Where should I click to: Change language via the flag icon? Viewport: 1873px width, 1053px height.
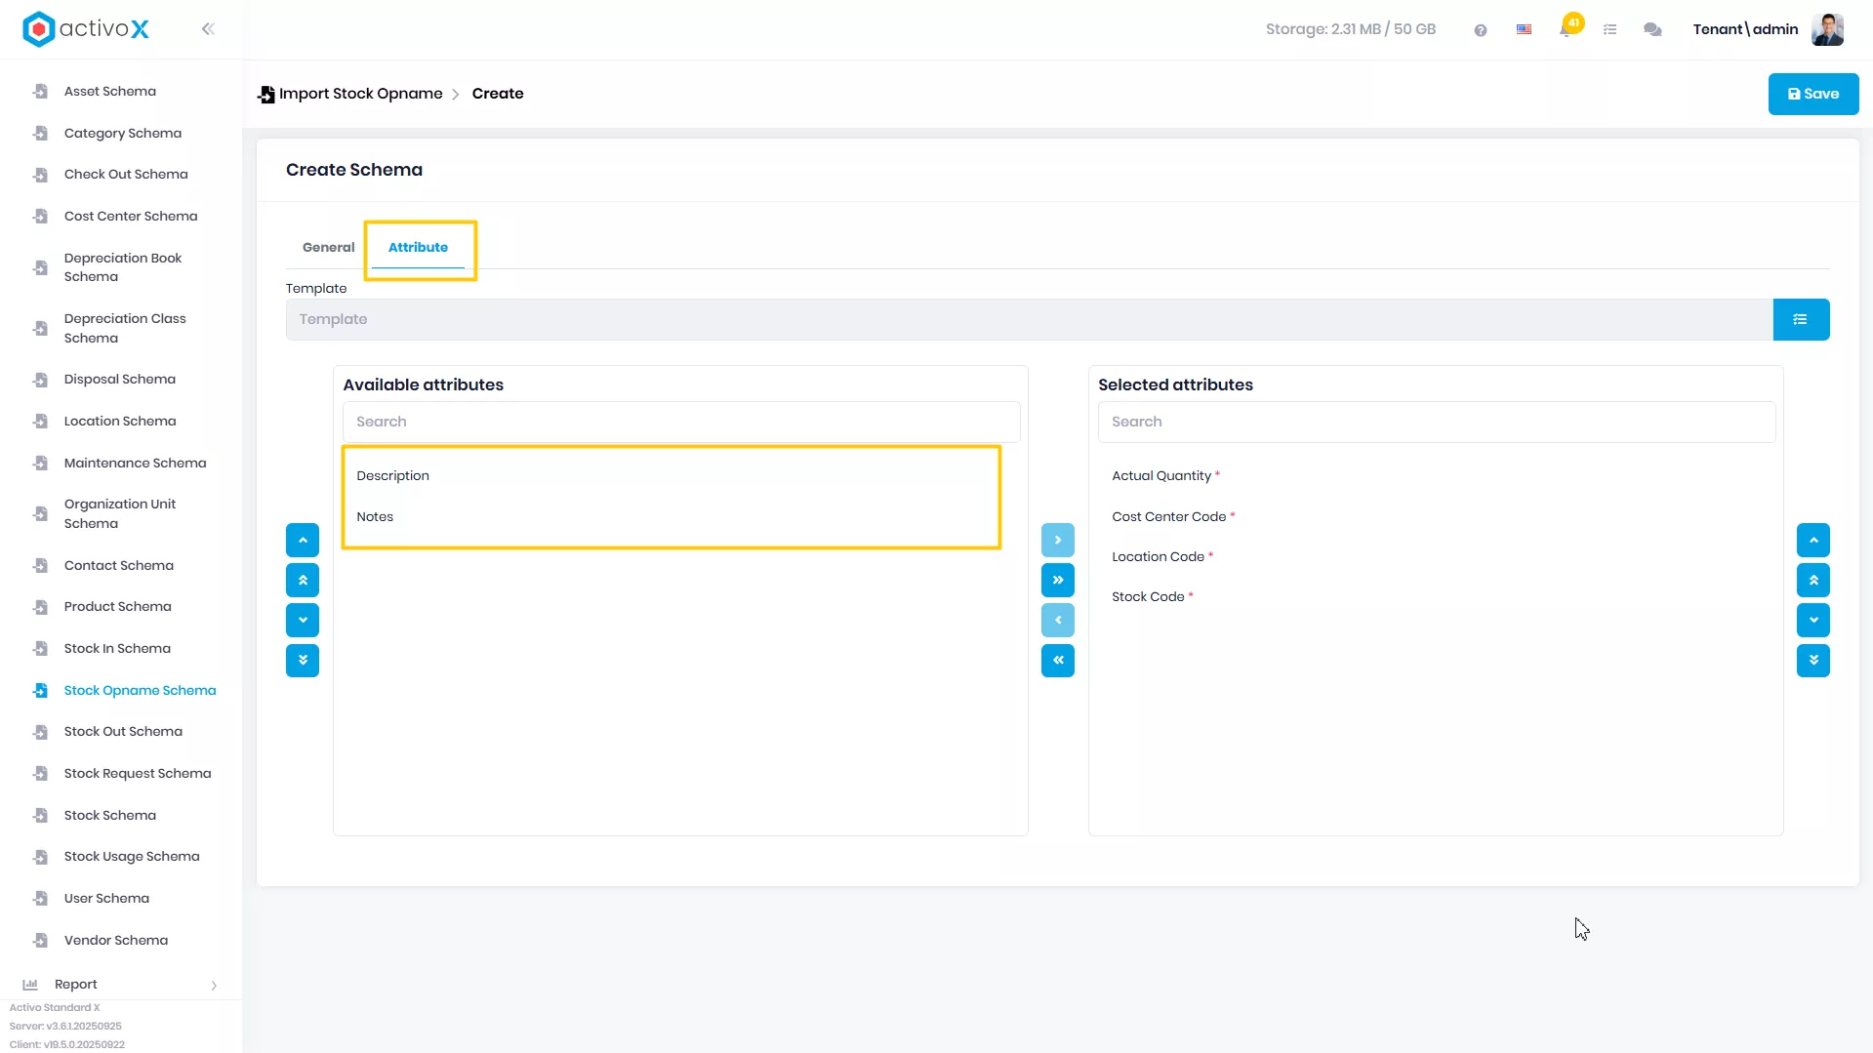[x=1524, y=29]
